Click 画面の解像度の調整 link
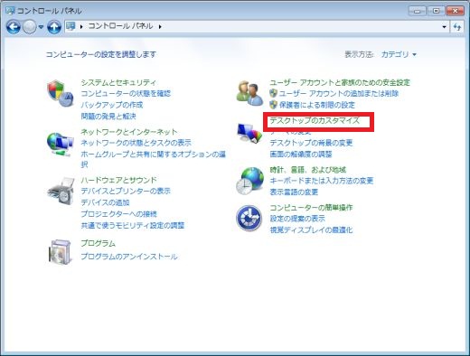 coord(301,155)
